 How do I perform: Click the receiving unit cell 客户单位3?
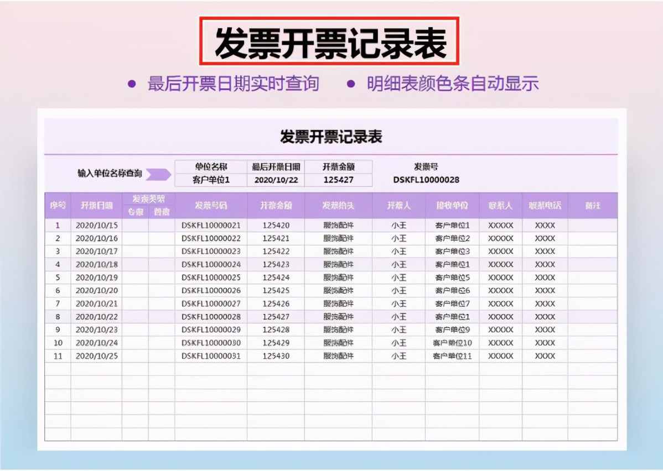[x=452, y=252]
